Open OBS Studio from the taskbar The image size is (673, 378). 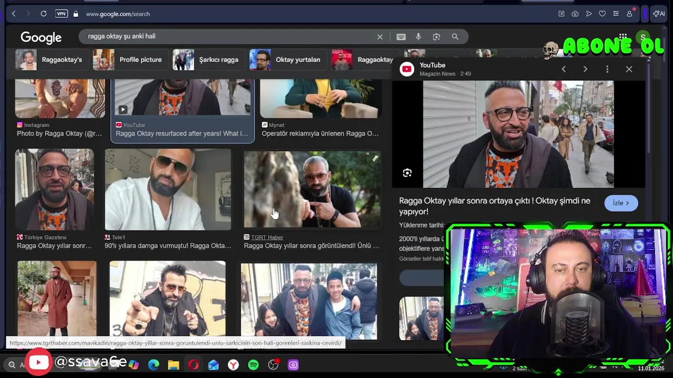273,365
